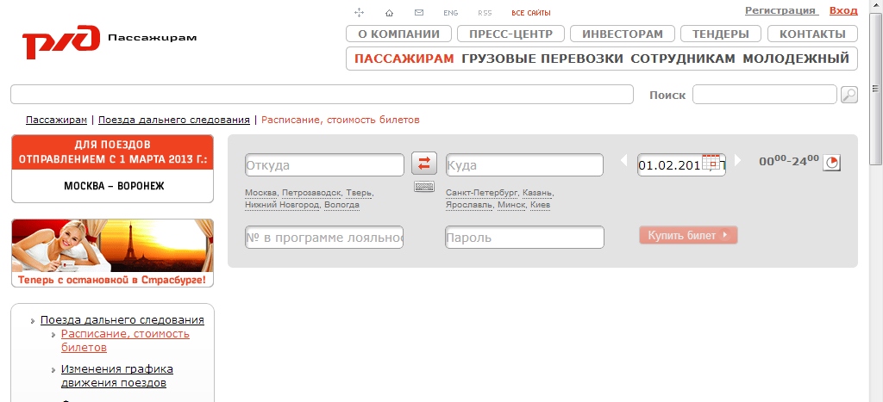This screenshot has width=883, height=402.
Task: Click the sitemap cross-arrows icon
Action: pos(360,13)
